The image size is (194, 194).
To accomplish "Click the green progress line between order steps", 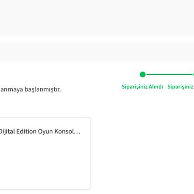I will point(169,75).
